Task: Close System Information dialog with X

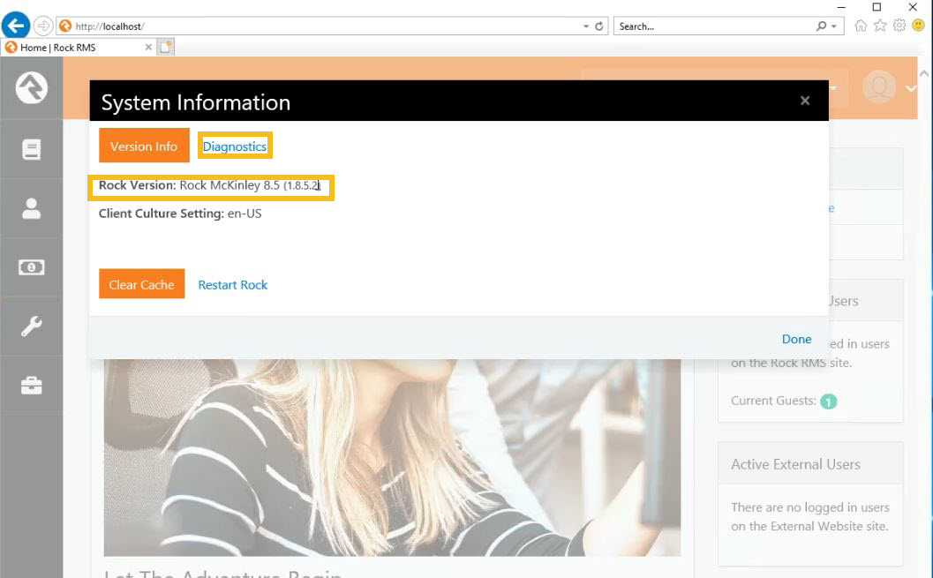Action: click(805, 101)
